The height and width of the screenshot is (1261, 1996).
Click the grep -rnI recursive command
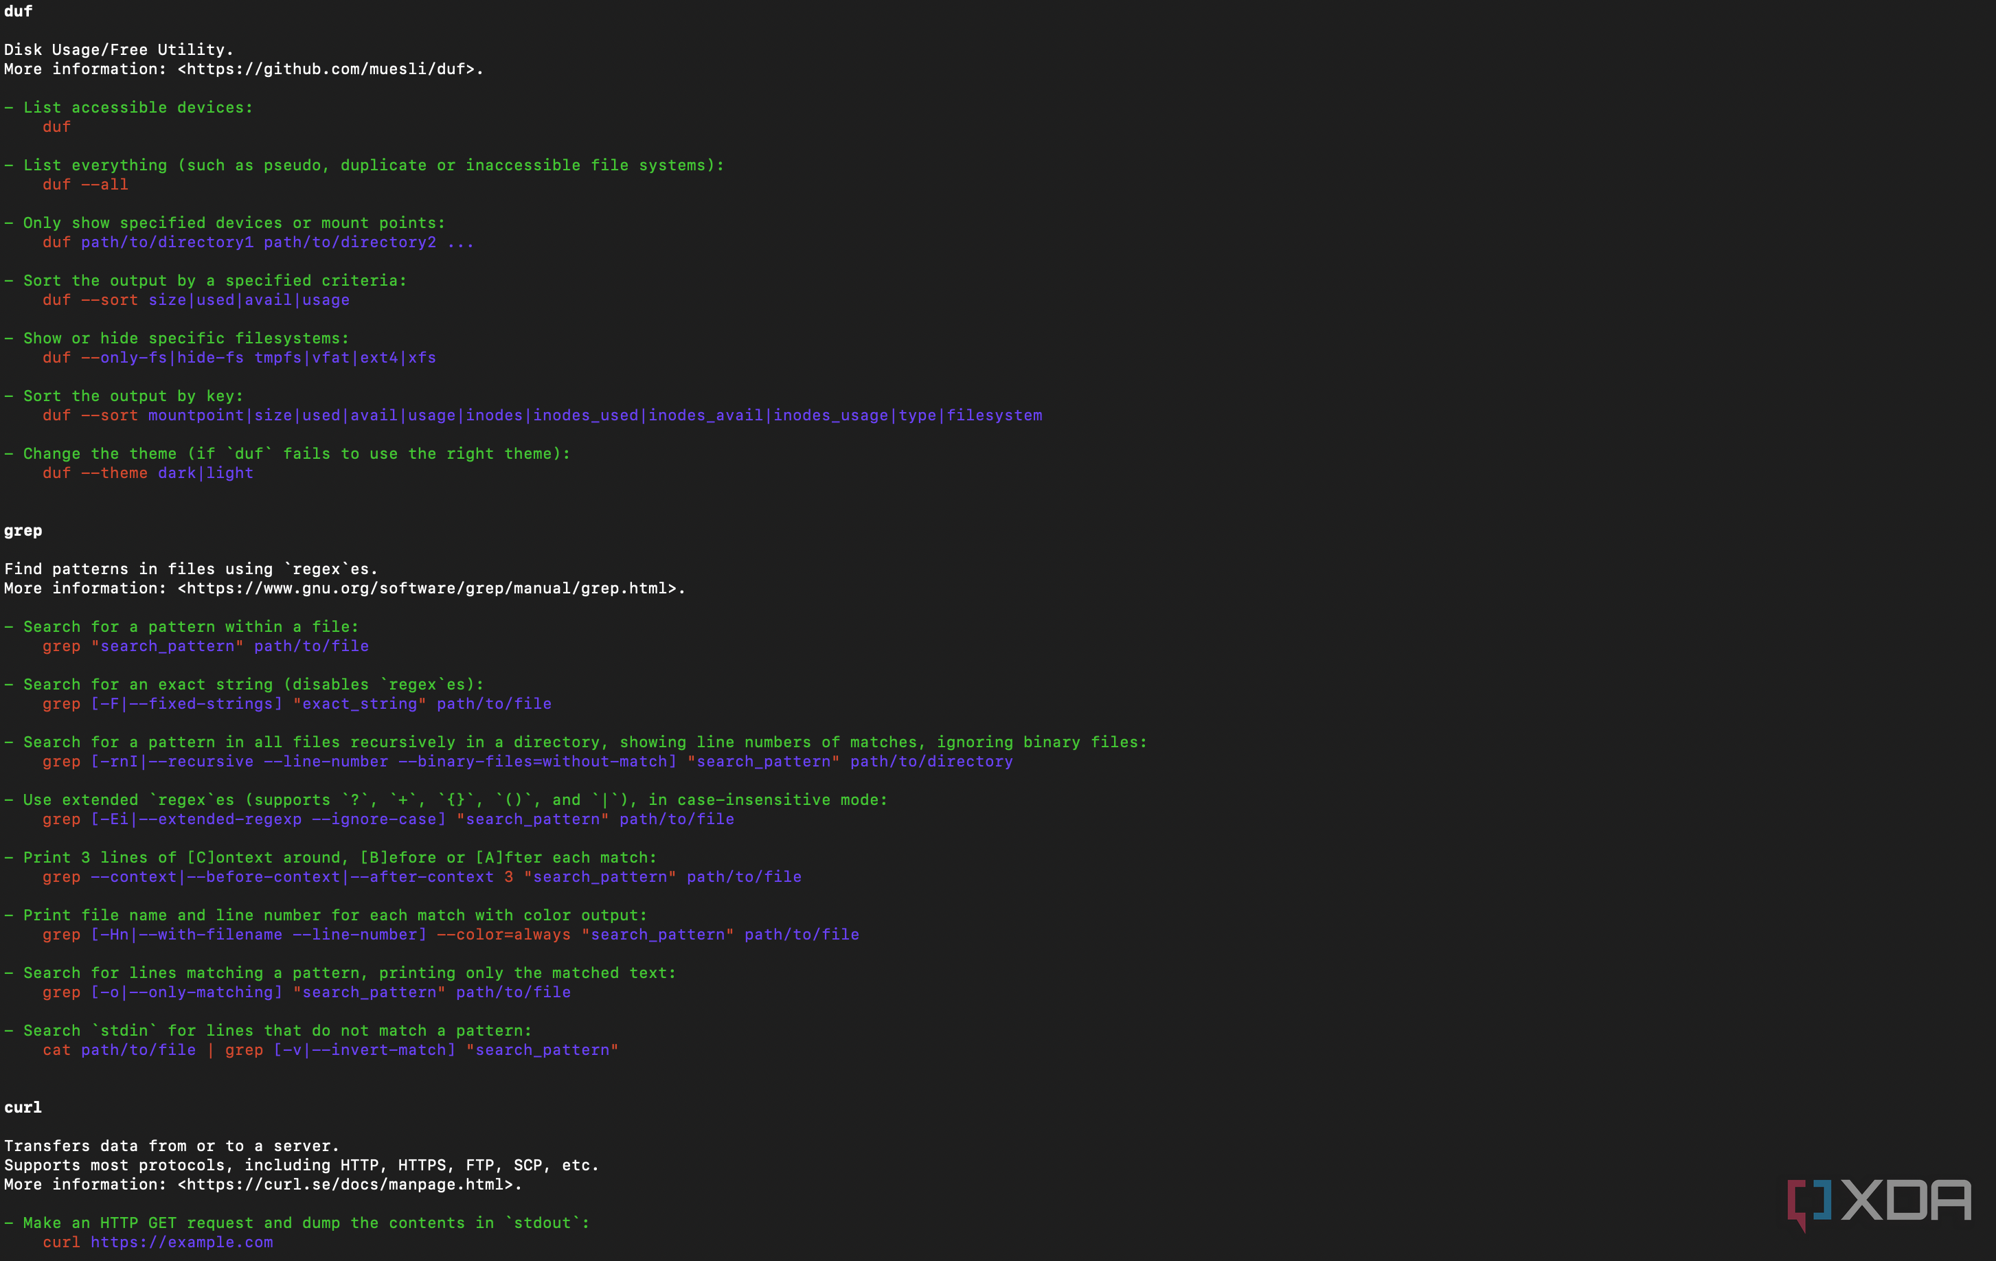click(x=528, y=761)
